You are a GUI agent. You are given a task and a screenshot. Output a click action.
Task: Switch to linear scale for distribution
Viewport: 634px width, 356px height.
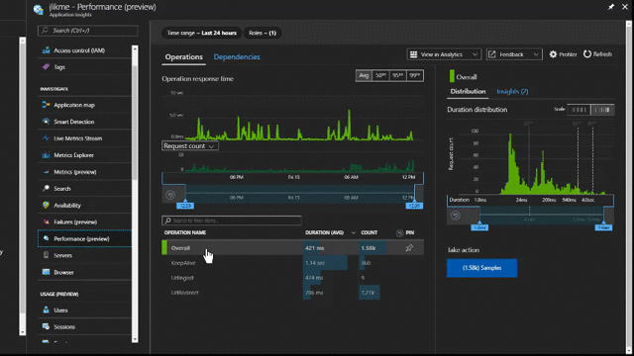pyautogui.click(x=579, y=110)
